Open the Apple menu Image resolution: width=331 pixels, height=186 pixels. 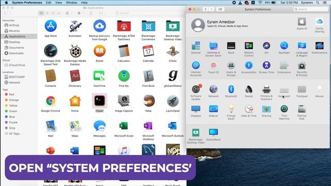pos(6,3)
